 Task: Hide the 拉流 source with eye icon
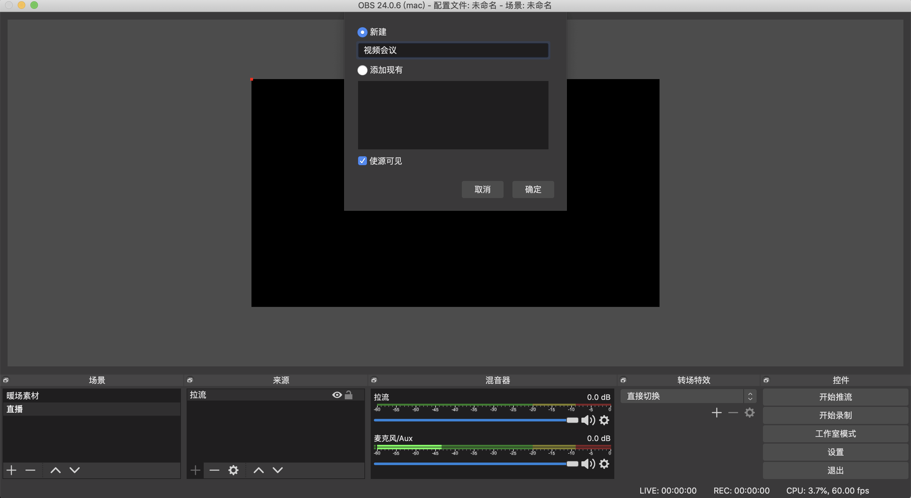(x=337, y=395)
